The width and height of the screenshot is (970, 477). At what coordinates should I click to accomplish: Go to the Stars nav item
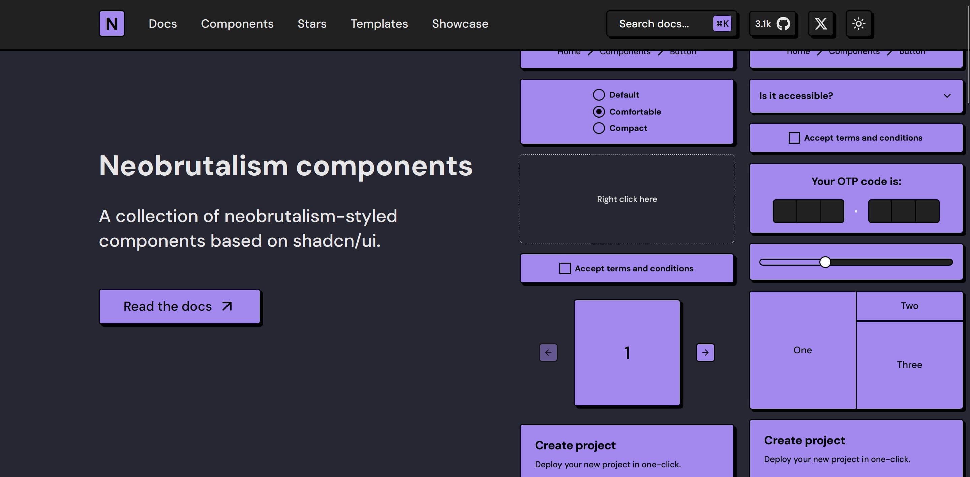(312, 24)
